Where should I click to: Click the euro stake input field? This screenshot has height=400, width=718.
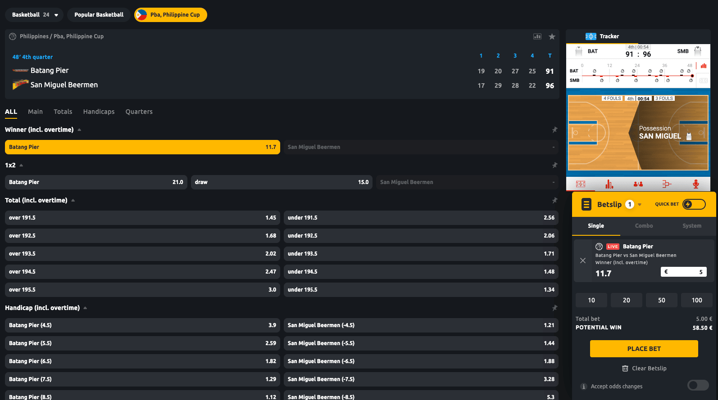coord(683,272)
